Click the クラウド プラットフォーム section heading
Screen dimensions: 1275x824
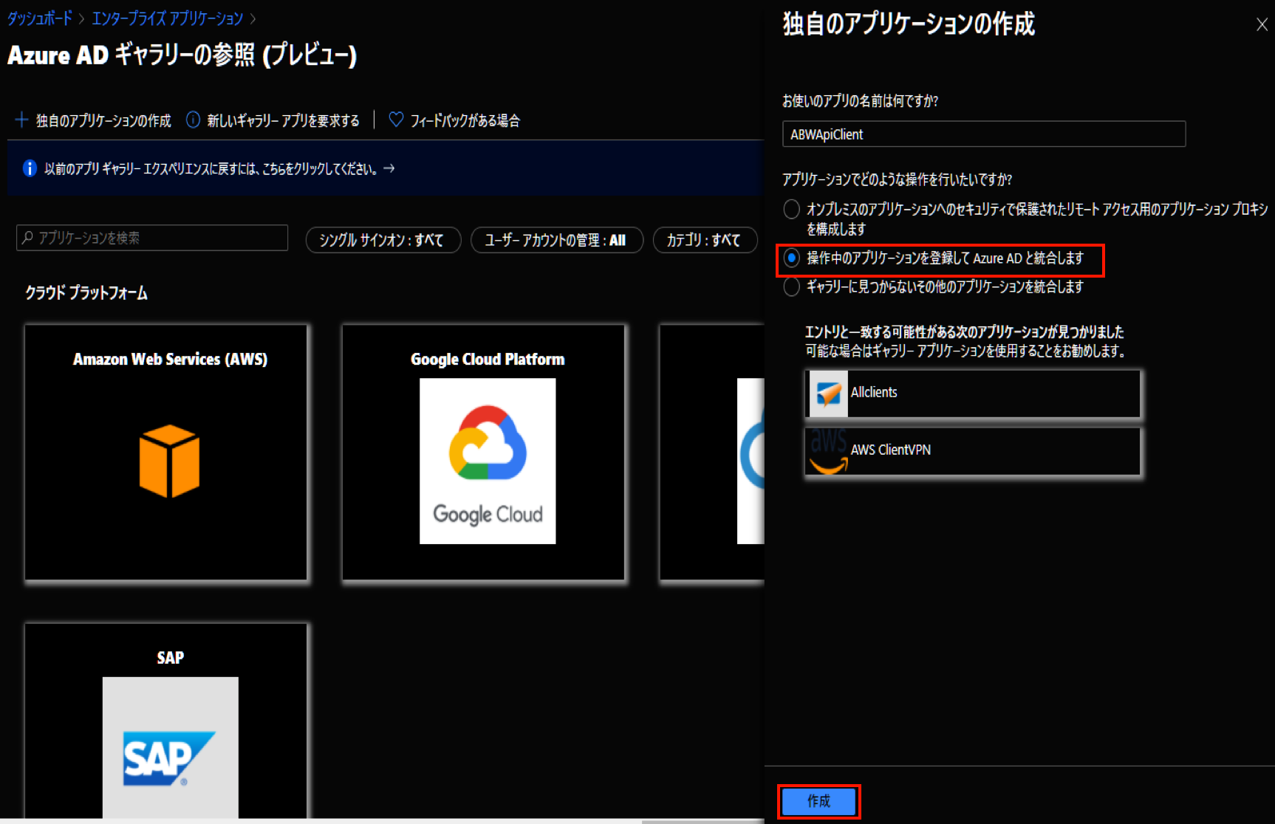(x=86, y=293)
